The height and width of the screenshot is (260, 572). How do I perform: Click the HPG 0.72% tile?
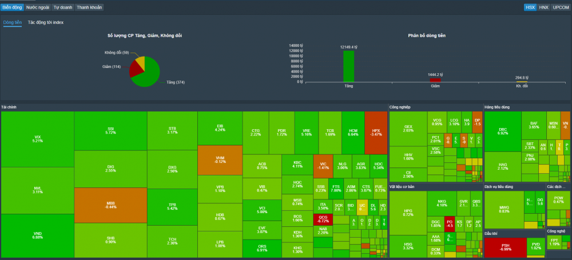[408, 213]
